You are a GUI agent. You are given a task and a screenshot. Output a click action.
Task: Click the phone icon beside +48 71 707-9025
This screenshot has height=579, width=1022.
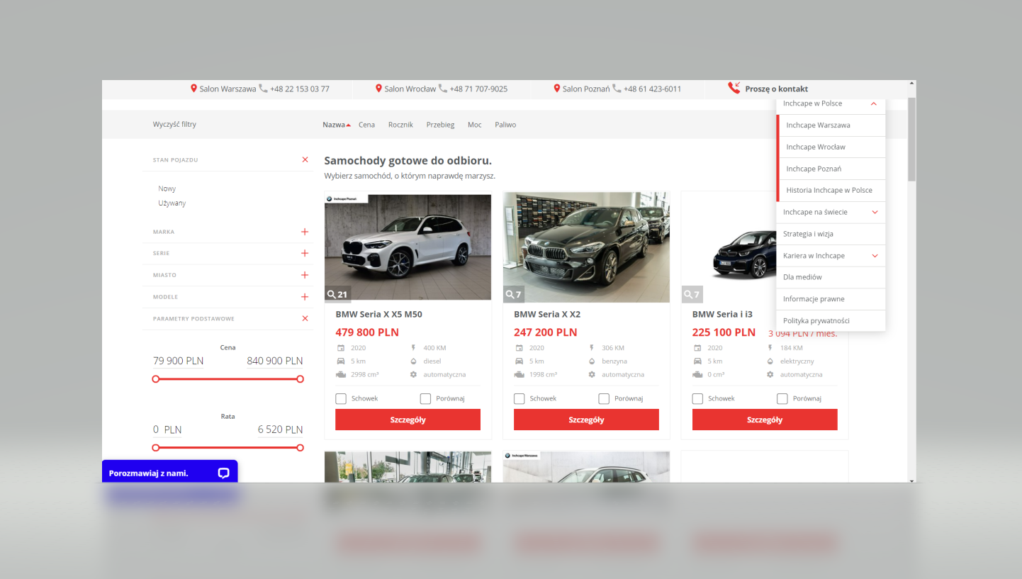tap(443, 89)
